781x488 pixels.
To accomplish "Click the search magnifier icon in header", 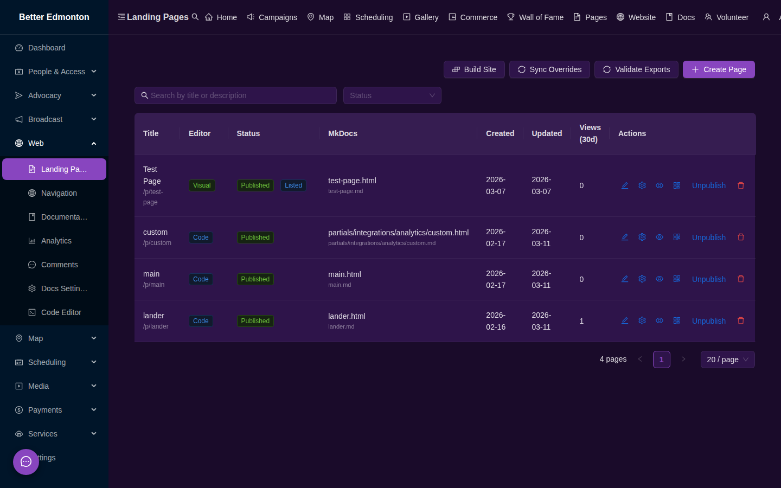I will pyautogui.click(x=195, y=17).
